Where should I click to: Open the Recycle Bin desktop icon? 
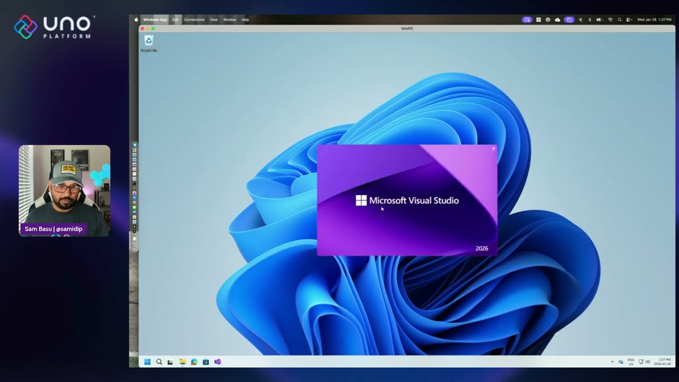point(149,43)
